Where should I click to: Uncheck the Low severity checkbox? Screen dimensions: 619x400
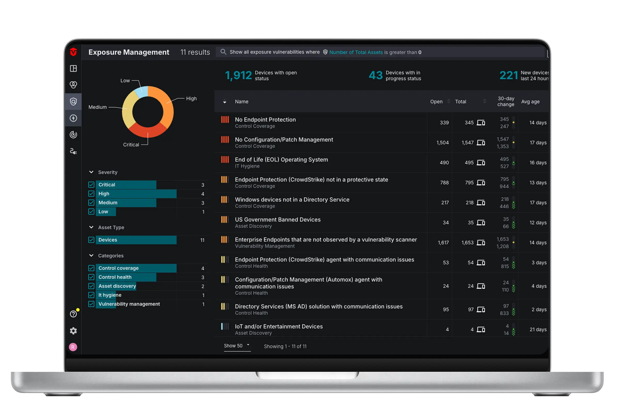(91, 211)
